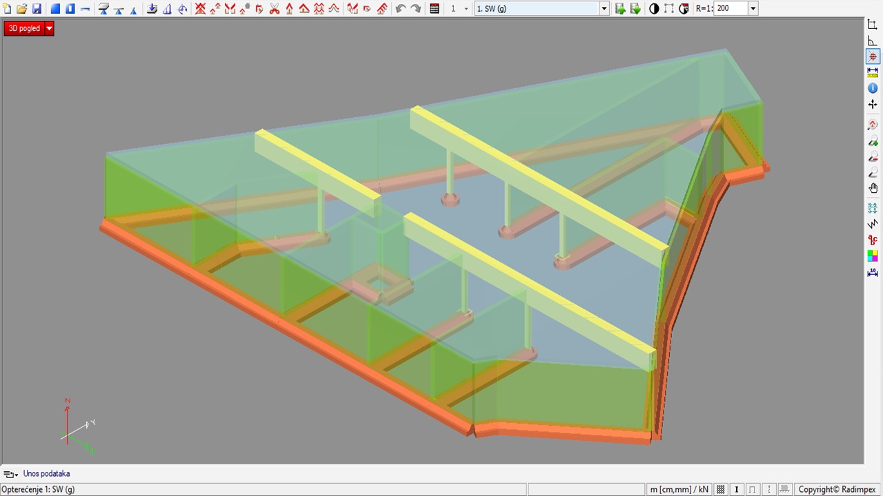
Task: Click the R=1: scale value field
Action: coord(730,9)
